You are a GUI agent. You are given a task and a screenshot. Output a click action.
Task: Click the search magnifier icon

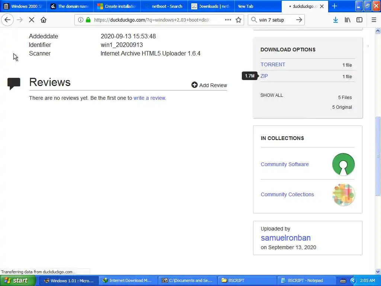pos(254,20)
